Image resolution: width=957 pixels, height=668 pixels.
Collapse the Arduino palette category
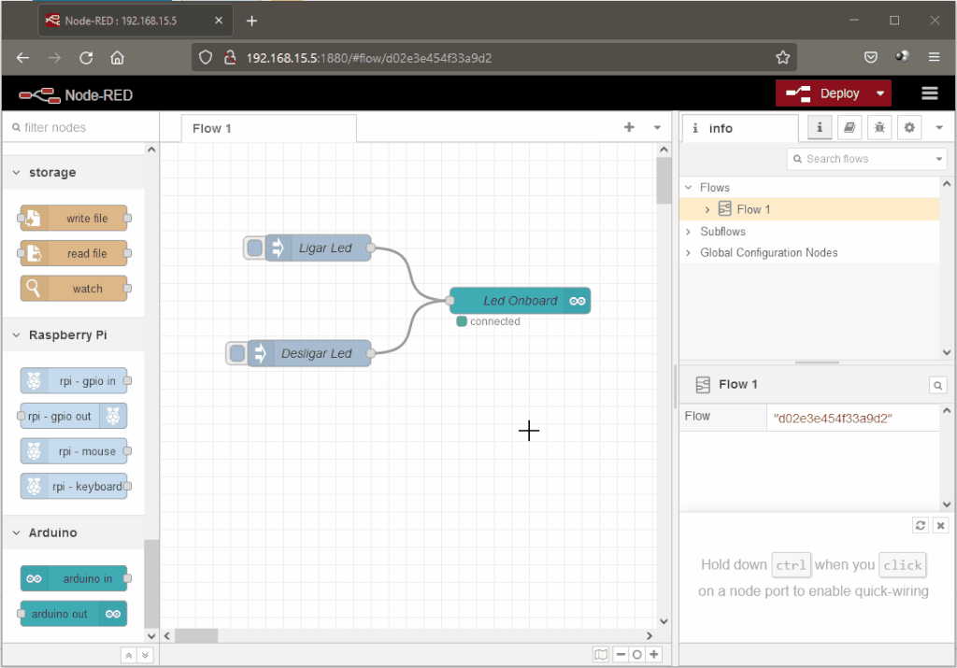[x=73, y=533]
